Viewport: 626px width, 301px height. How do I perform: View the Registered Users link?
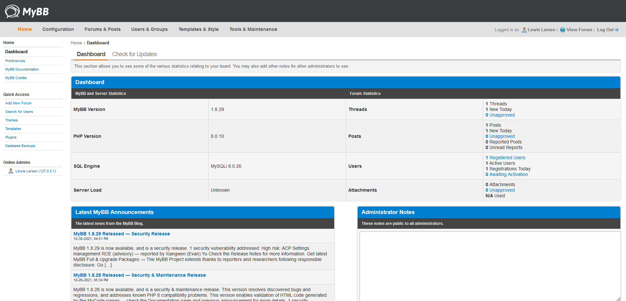507,158
